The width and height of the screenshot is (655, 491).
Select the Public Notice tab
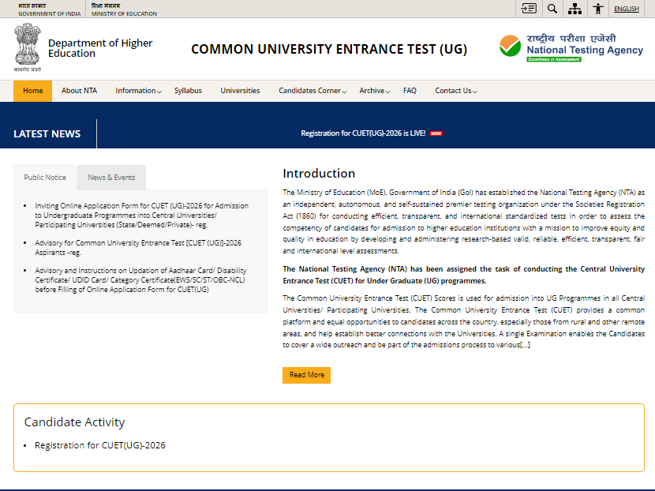coord(44,177)
